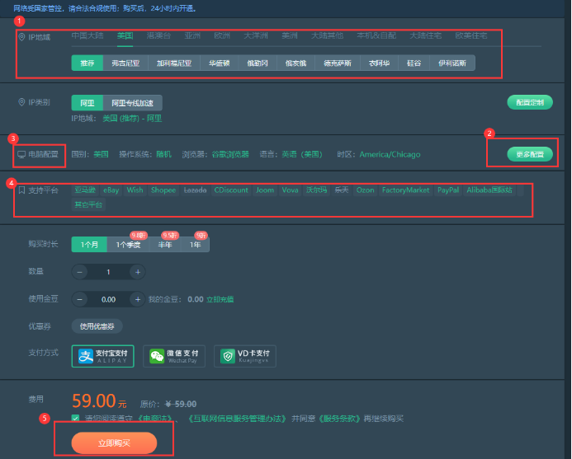Viewport: 572px width, 459px height.
Task: Select the 德克萨斯 location option
Action: coord(338,63)
